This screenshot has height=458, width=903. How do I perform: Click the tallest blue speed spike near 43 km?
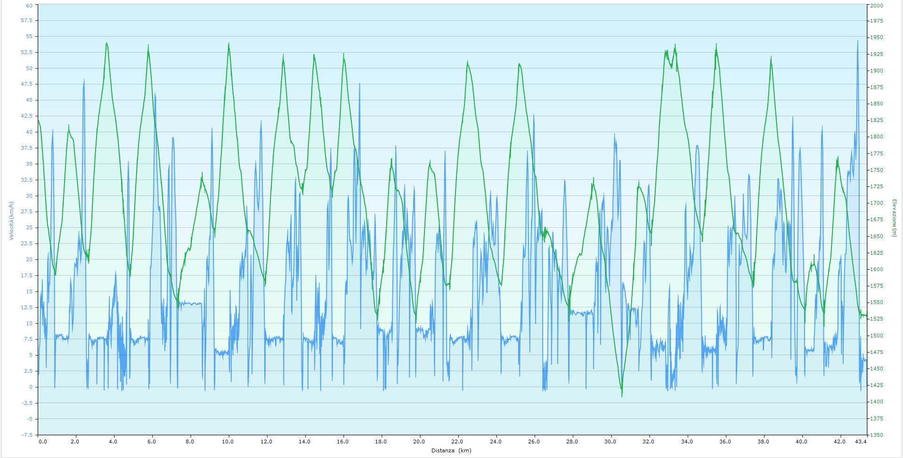tap(857, 41)
